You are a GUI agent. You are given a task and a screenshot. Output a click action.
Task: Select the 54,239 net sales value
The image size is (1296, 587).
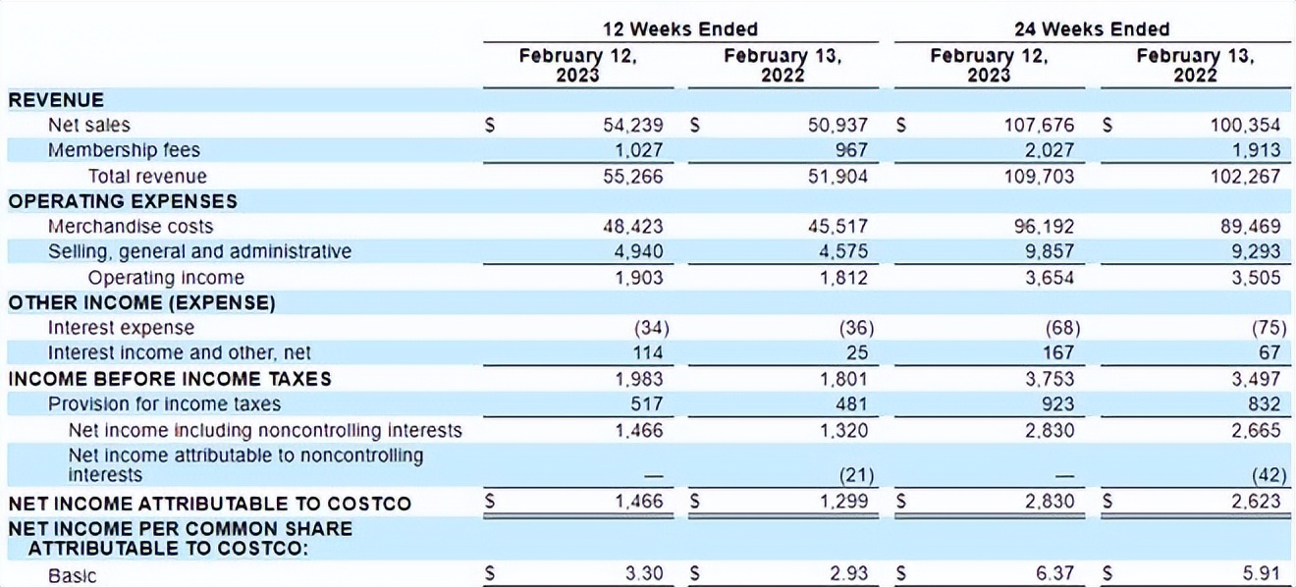point(632,125)
